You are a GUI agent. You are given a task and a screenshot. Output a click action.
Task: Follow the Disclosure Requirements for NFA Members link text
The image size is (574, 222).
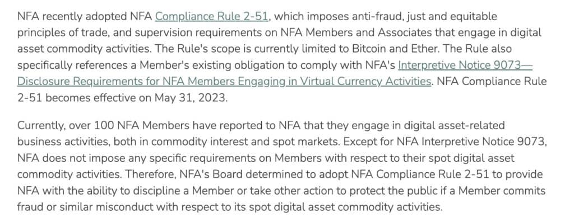pos(125,81)
